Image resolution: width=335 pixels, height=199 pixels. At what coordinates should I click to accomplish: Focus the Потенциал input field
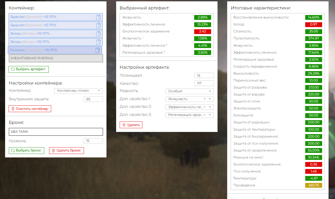pyautogui.click(x=204, y=76)
